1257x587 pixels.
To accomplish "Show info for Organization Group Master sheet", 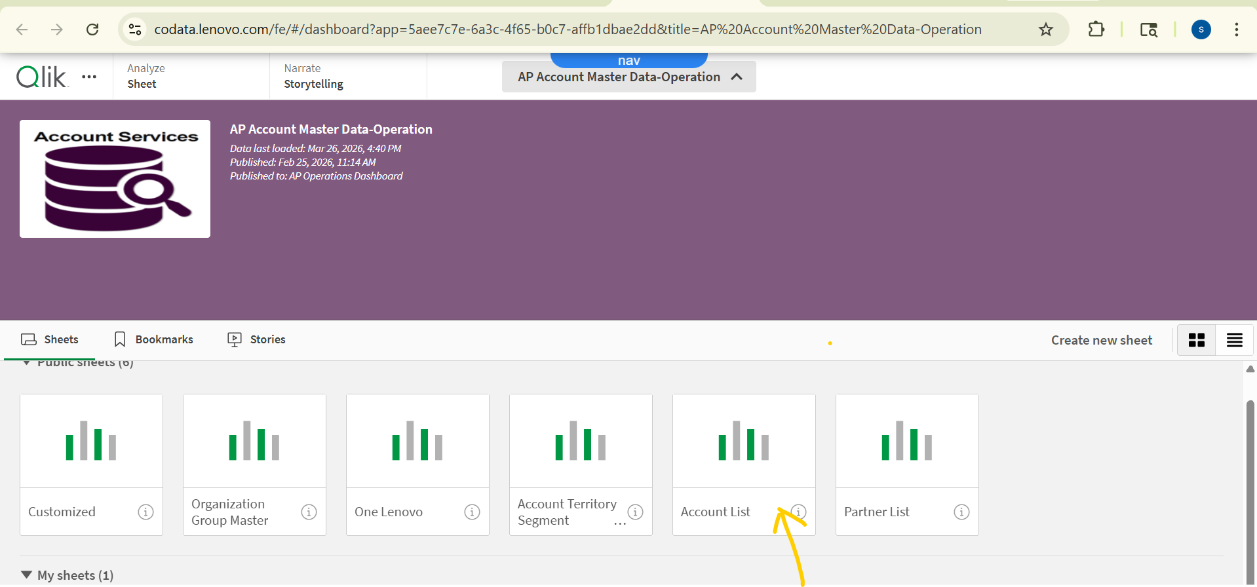I will pyautogui.click(x=309, y=512).
